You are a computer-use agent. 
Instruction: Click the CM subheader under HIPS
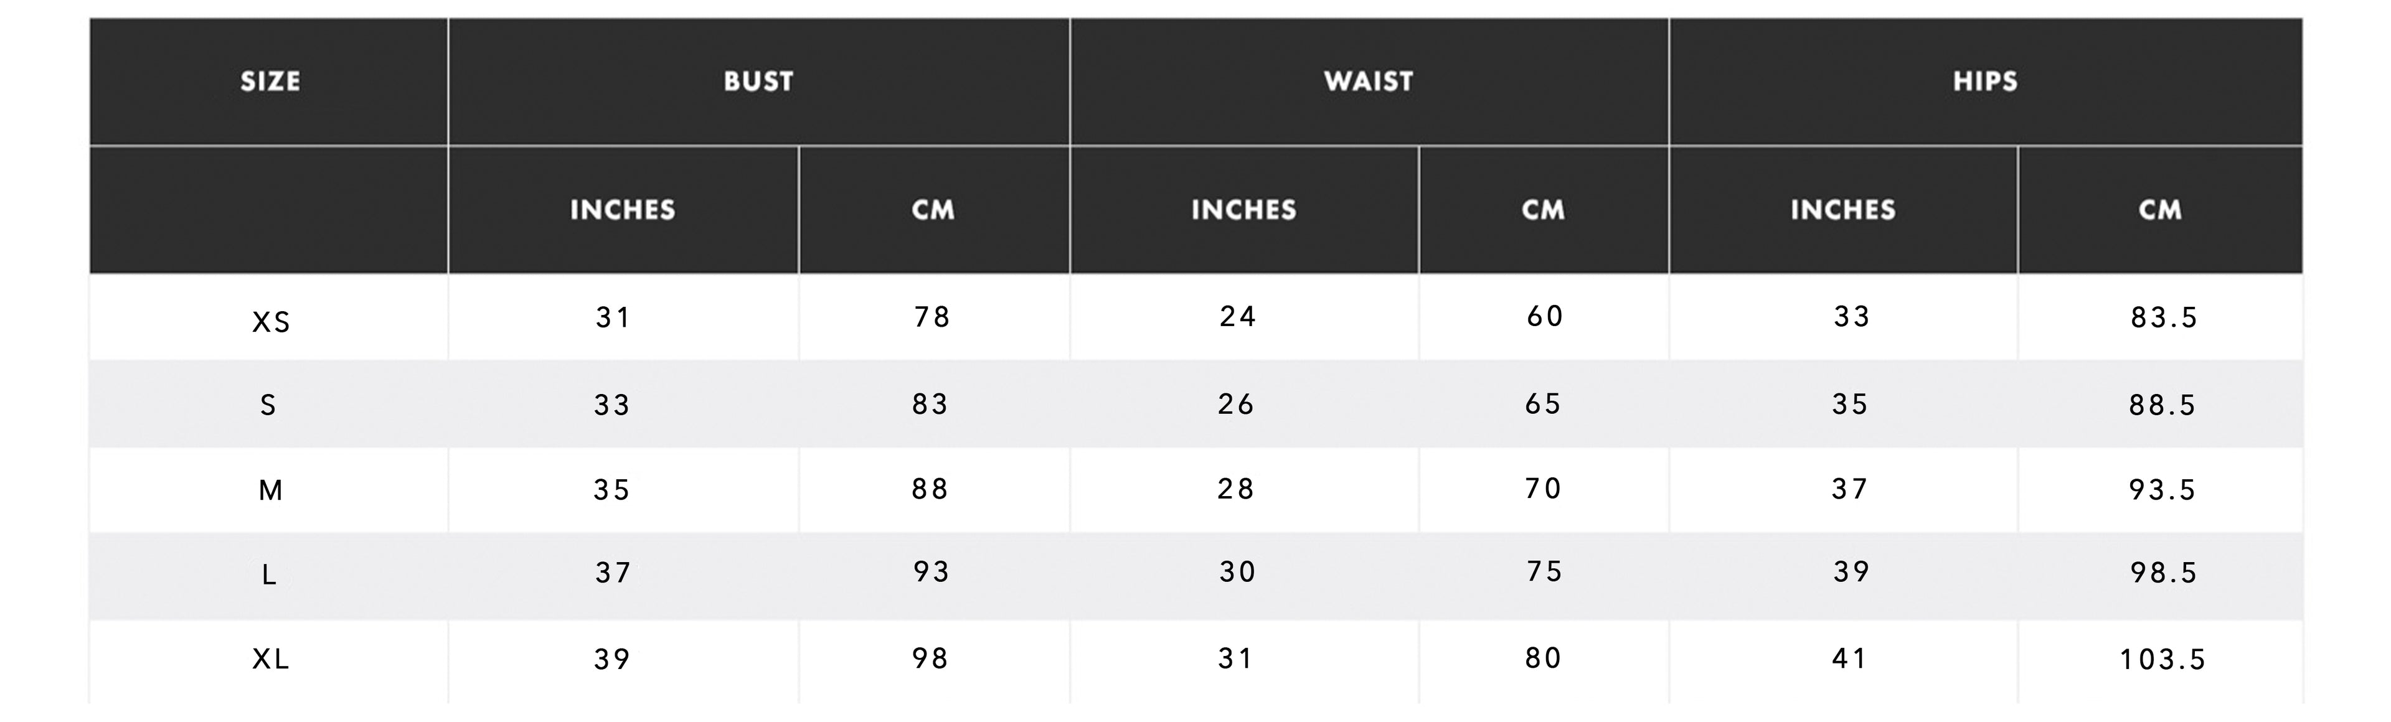(x=2161, y=210)
